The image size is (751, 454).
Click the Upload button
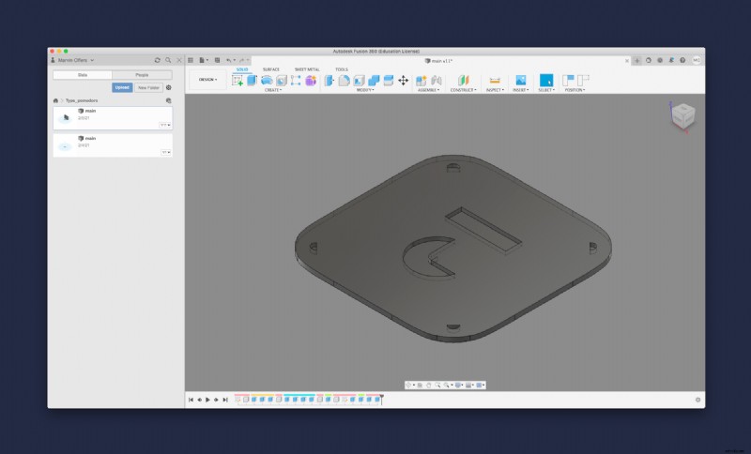pyautogui.click(x=122, y=87)
